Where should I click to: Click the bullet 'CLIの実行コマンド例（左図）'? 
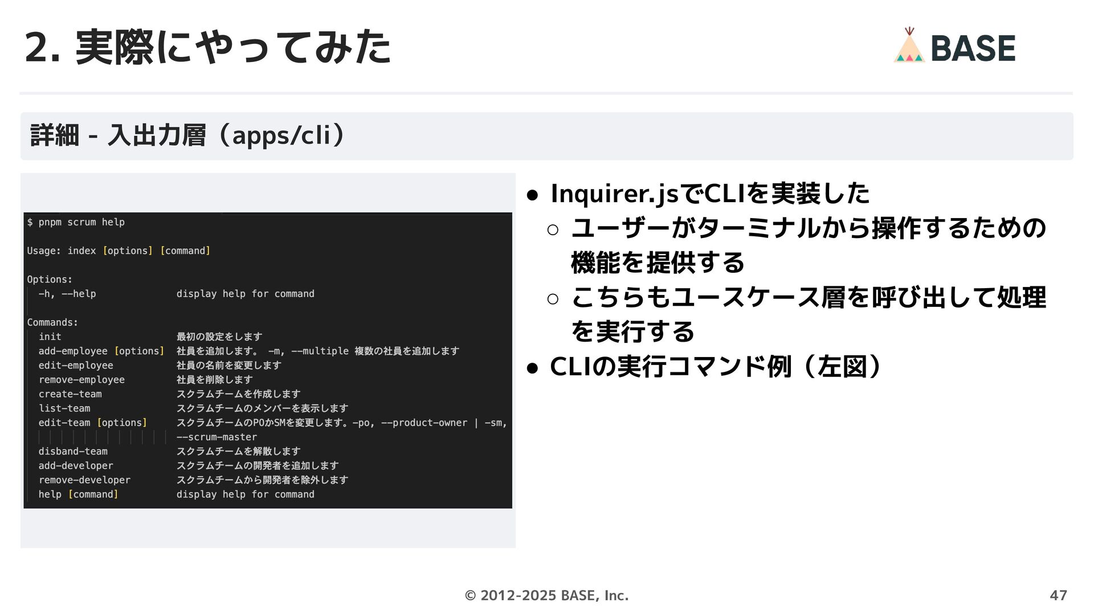(715, 367)
